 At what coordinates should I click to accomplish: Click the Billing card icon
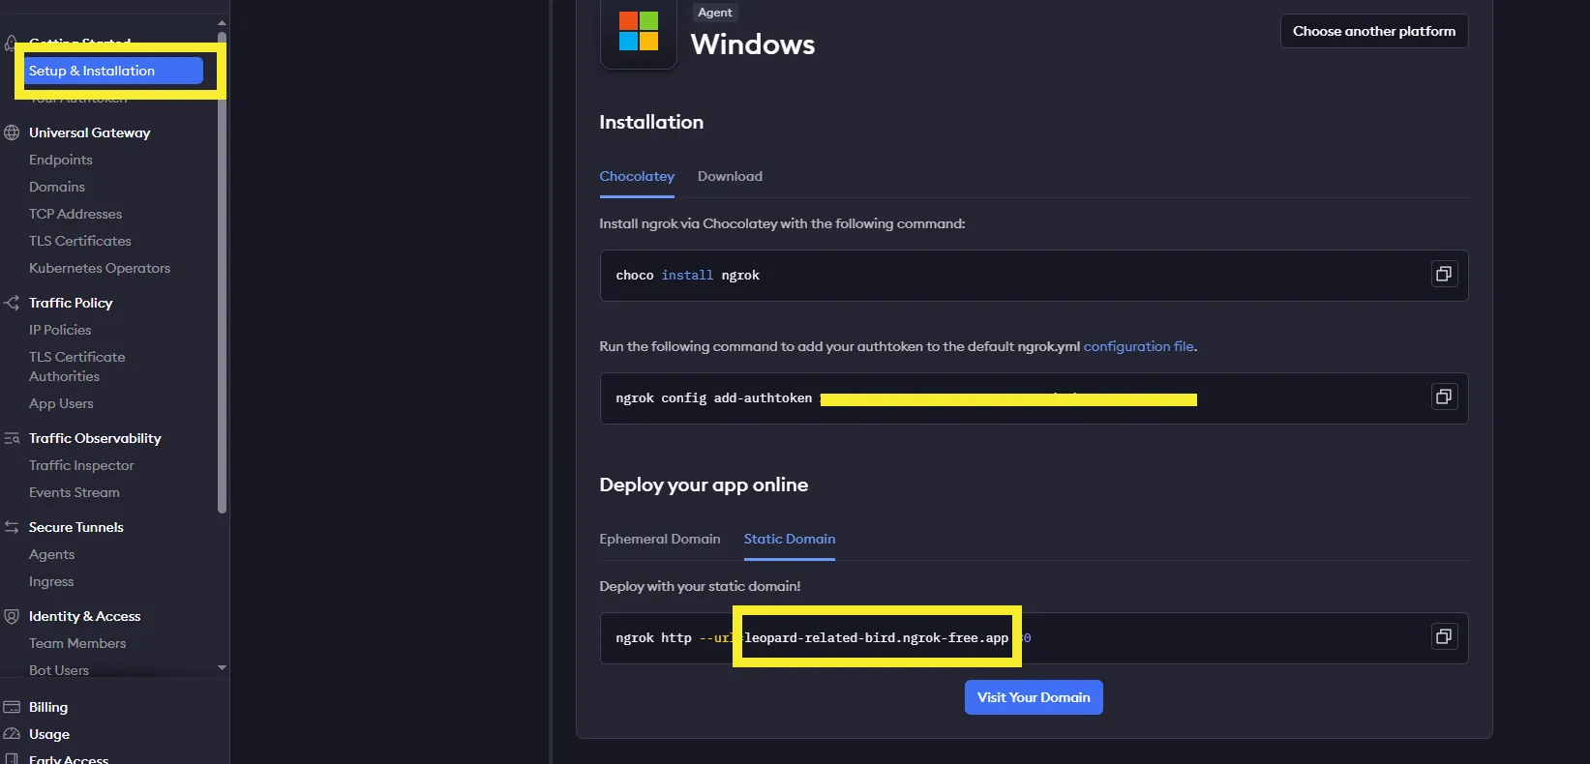pos(12,707)
